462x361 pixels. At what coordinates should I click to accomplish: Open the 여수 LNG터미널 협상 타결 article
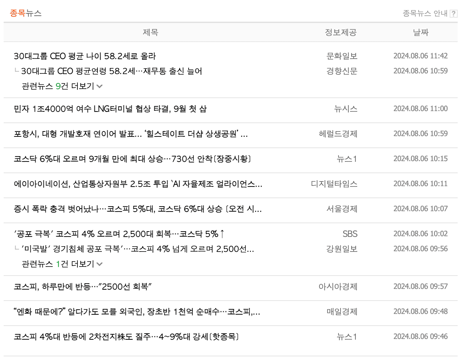pos(110,109)
